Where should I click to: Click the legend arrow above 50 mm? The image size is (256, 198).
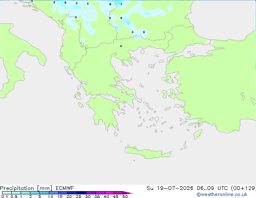pyautogui.click(x=128, y=193)
